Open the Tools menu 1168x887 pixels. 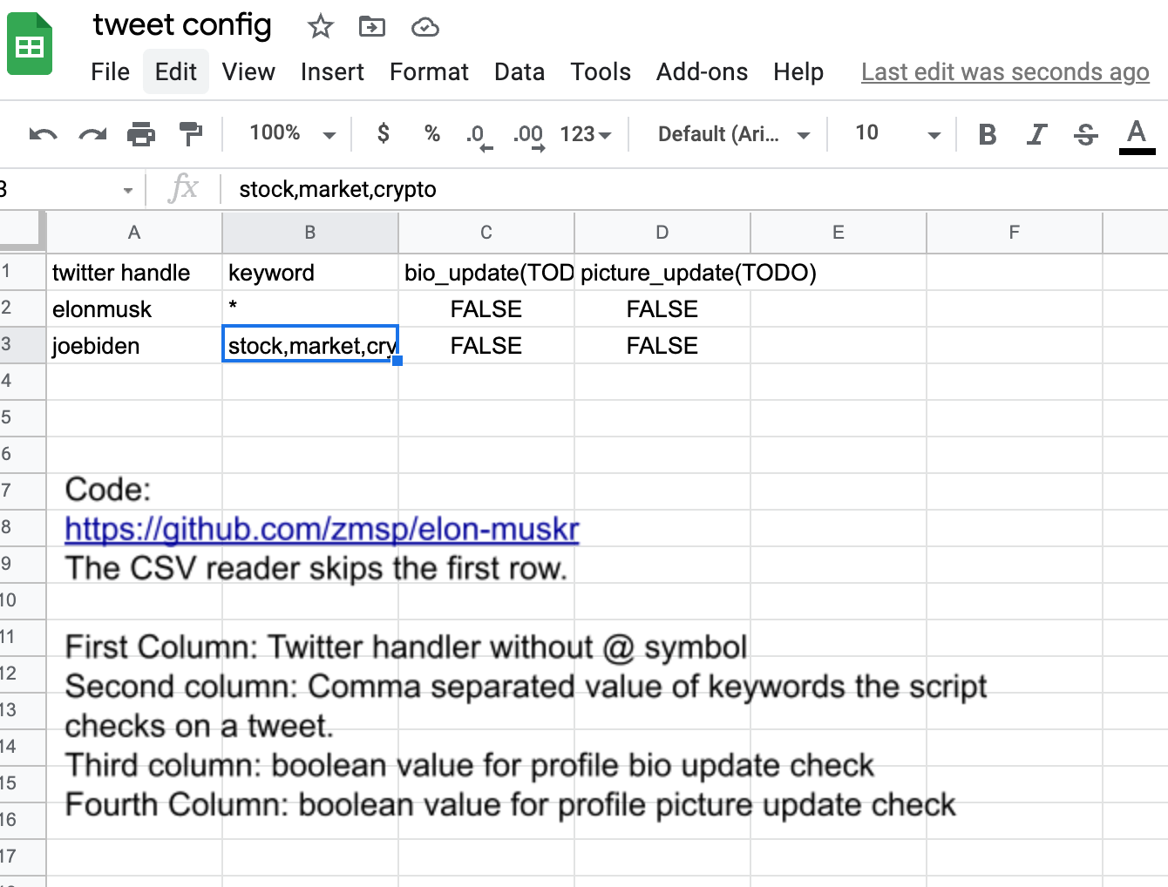(x=601, y=71)
